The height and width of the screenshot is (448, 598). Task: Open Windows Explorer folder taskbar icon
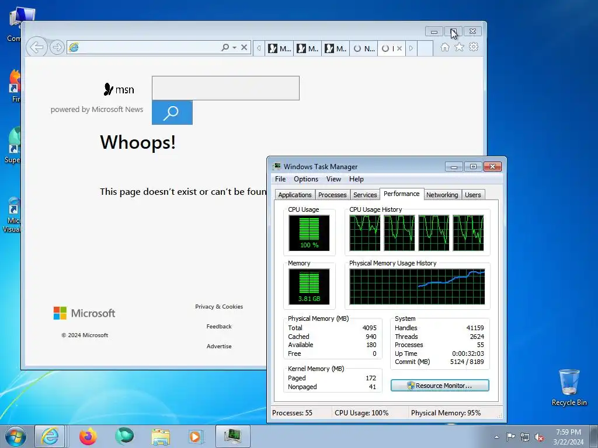pos(161,436)
